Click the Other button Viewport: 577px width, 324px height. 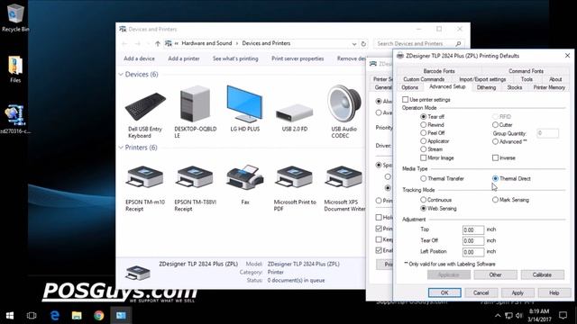(x=495, y=274)
